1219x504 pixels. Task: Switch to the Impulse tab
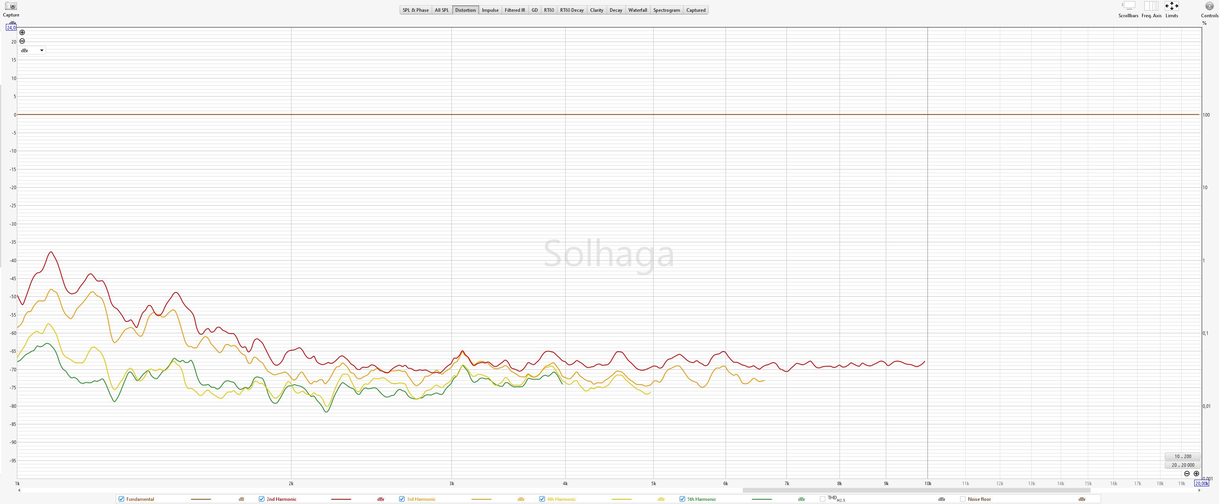490,10
